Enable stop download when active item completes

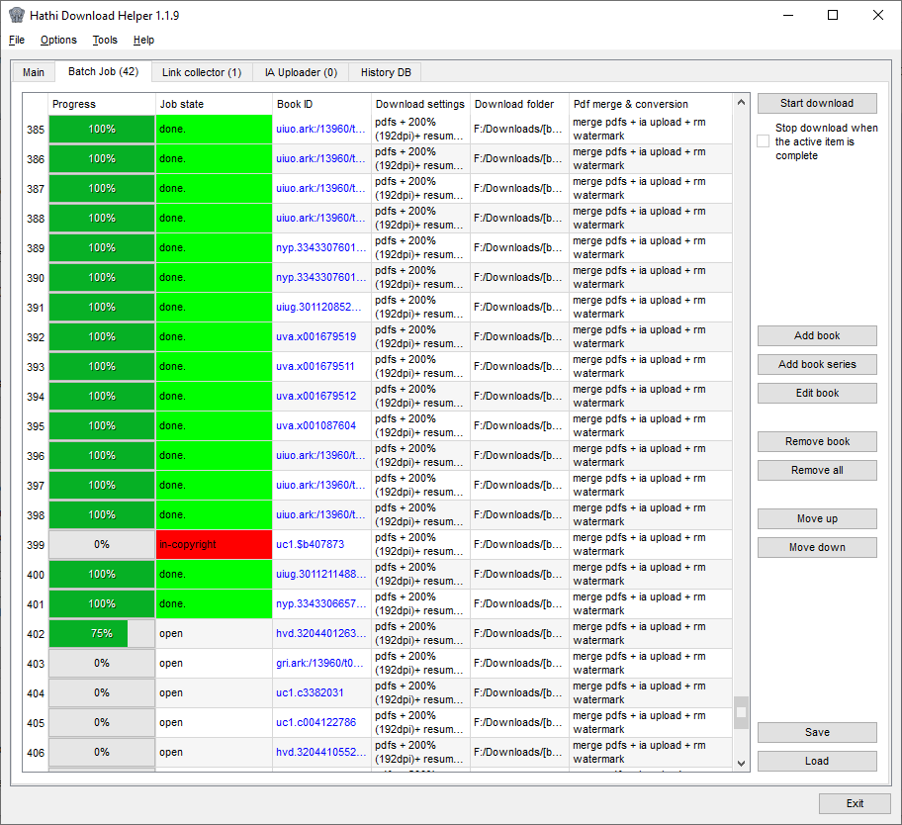coord(763,141)
